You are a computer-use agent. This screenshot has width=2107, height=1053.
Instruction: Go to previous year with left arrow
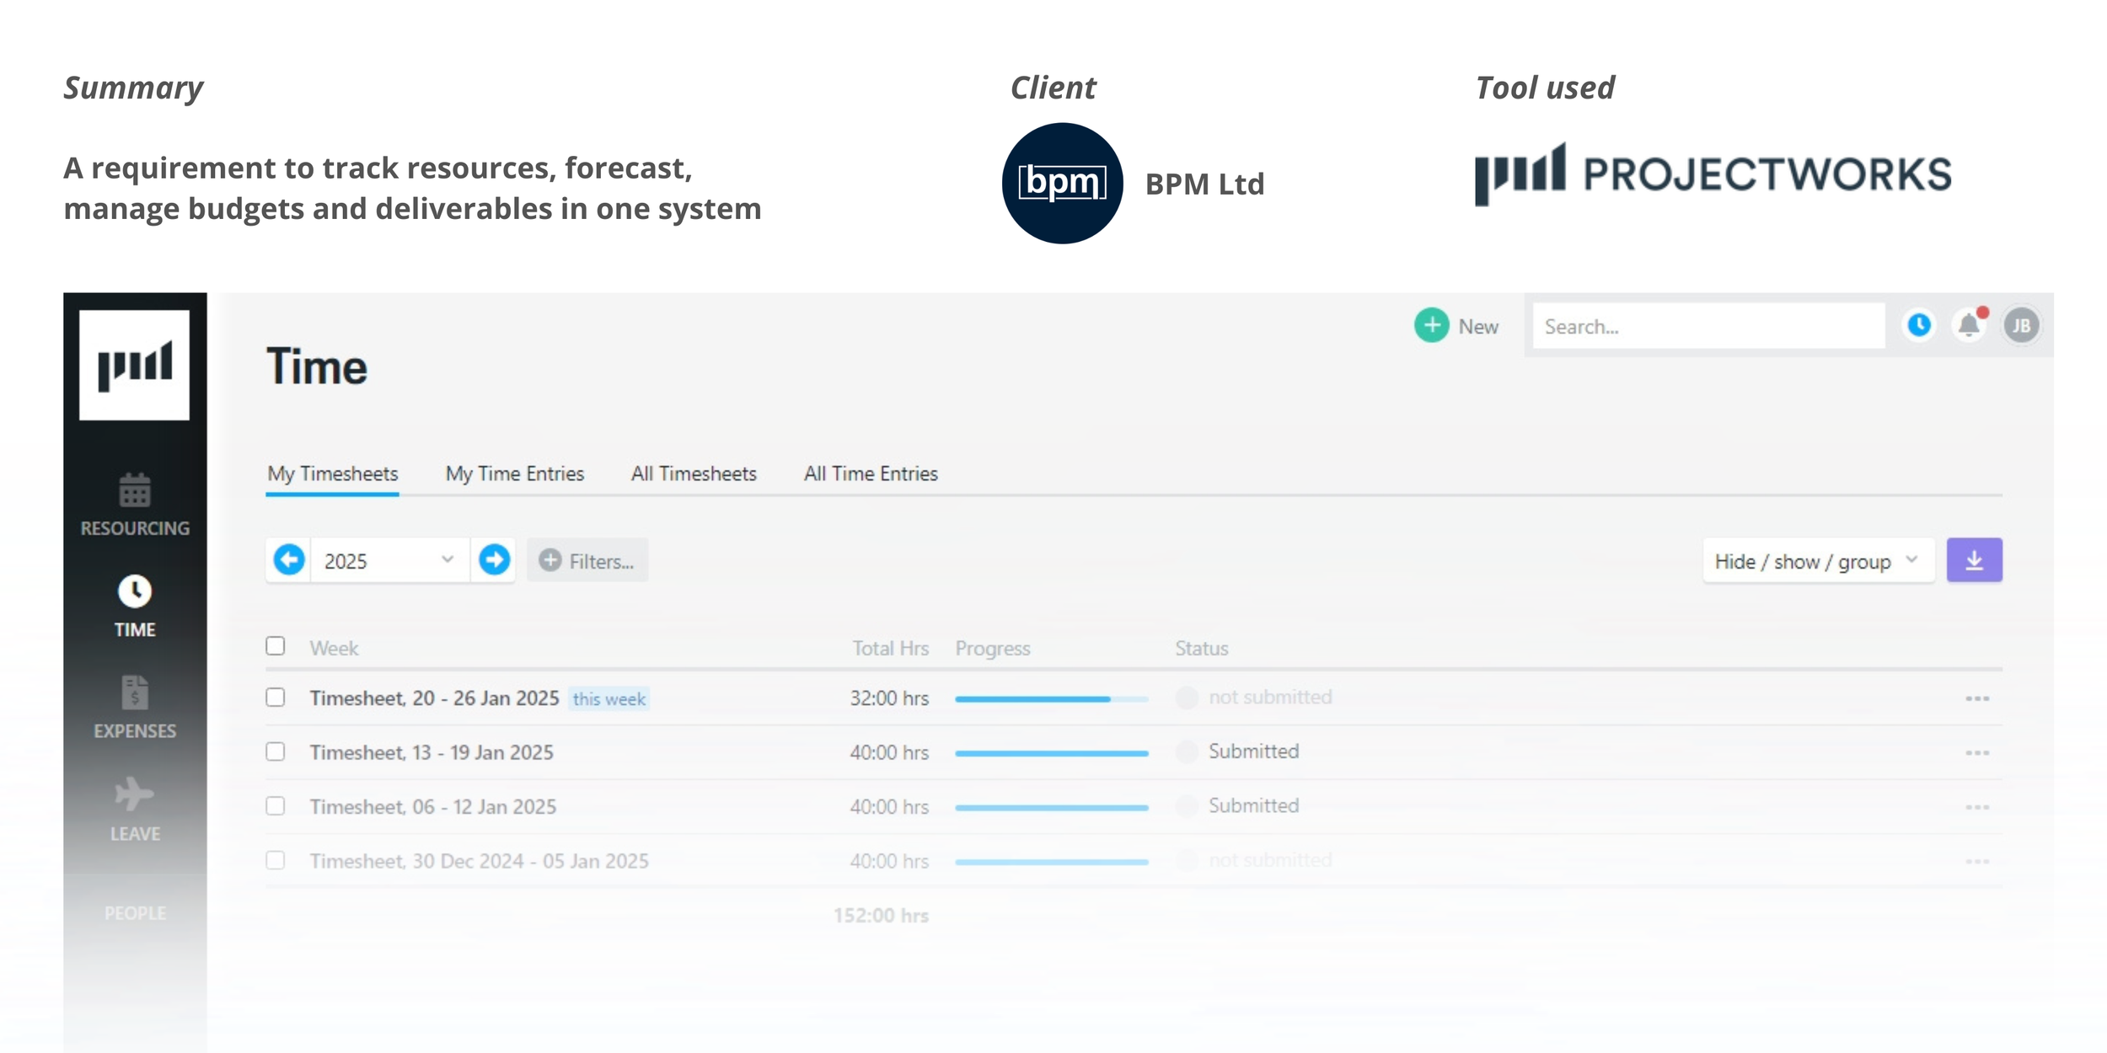point(289,560)
